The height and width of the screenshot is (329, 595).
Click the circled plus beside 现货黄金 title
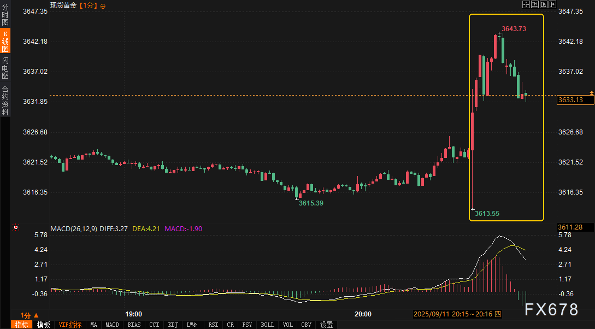(x=103, y=6)
